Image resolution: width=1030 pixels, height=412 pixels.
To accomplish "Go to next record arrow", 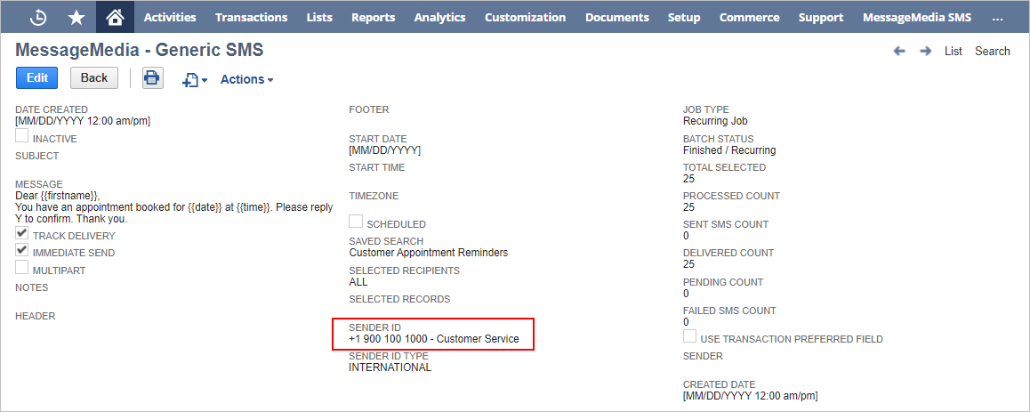I will click(x=926, y=52).
